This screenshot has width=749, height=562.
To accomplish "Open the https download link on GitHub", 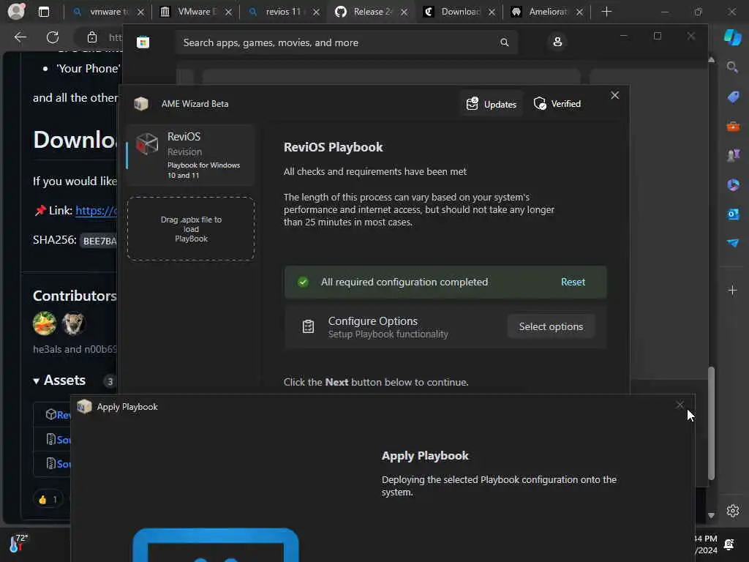I will pyautogui.click(x=96, y=211).
